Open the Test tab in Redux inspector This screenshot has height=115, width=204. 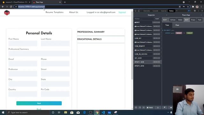click(x=200, y=20)
